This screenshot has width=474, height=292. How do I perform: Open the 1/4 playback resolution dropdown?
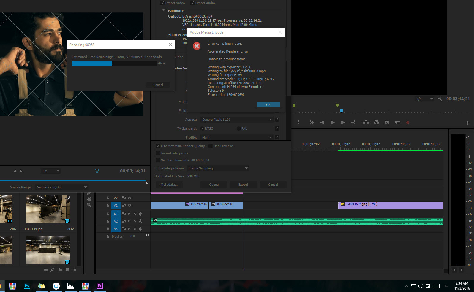click(424, 99)
